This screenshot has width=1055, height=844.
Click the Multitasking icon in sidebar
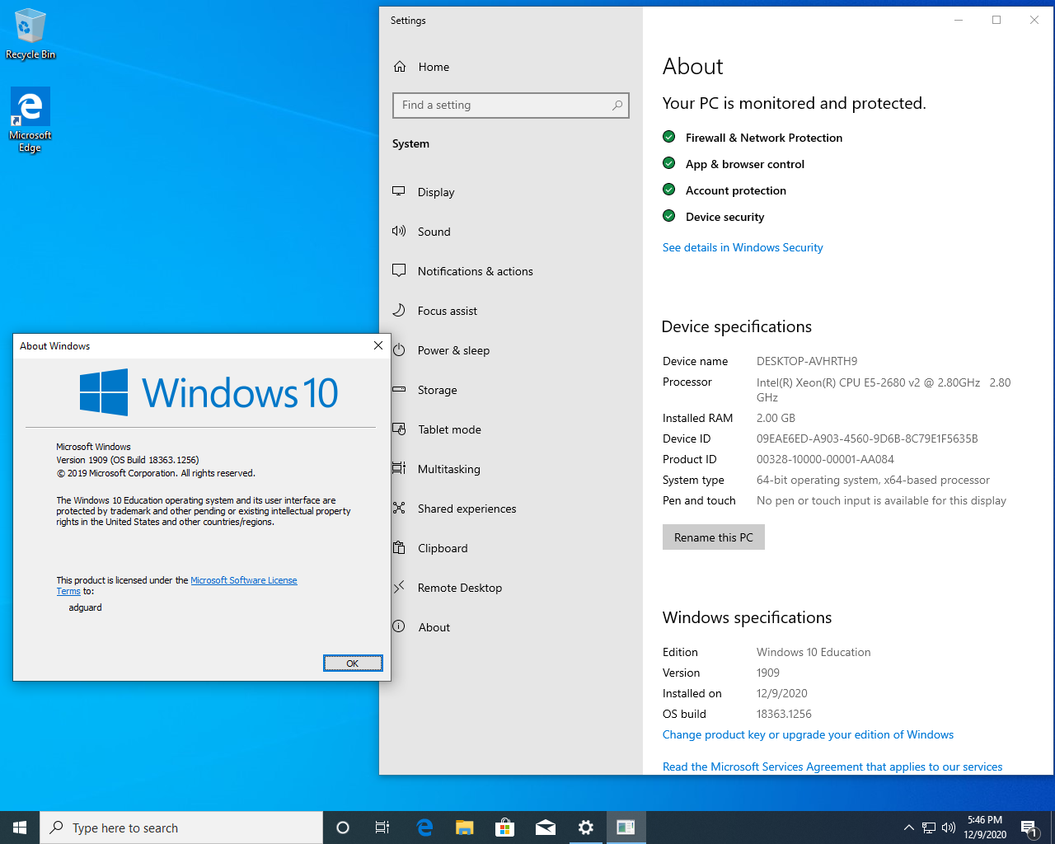pos(399,468)
